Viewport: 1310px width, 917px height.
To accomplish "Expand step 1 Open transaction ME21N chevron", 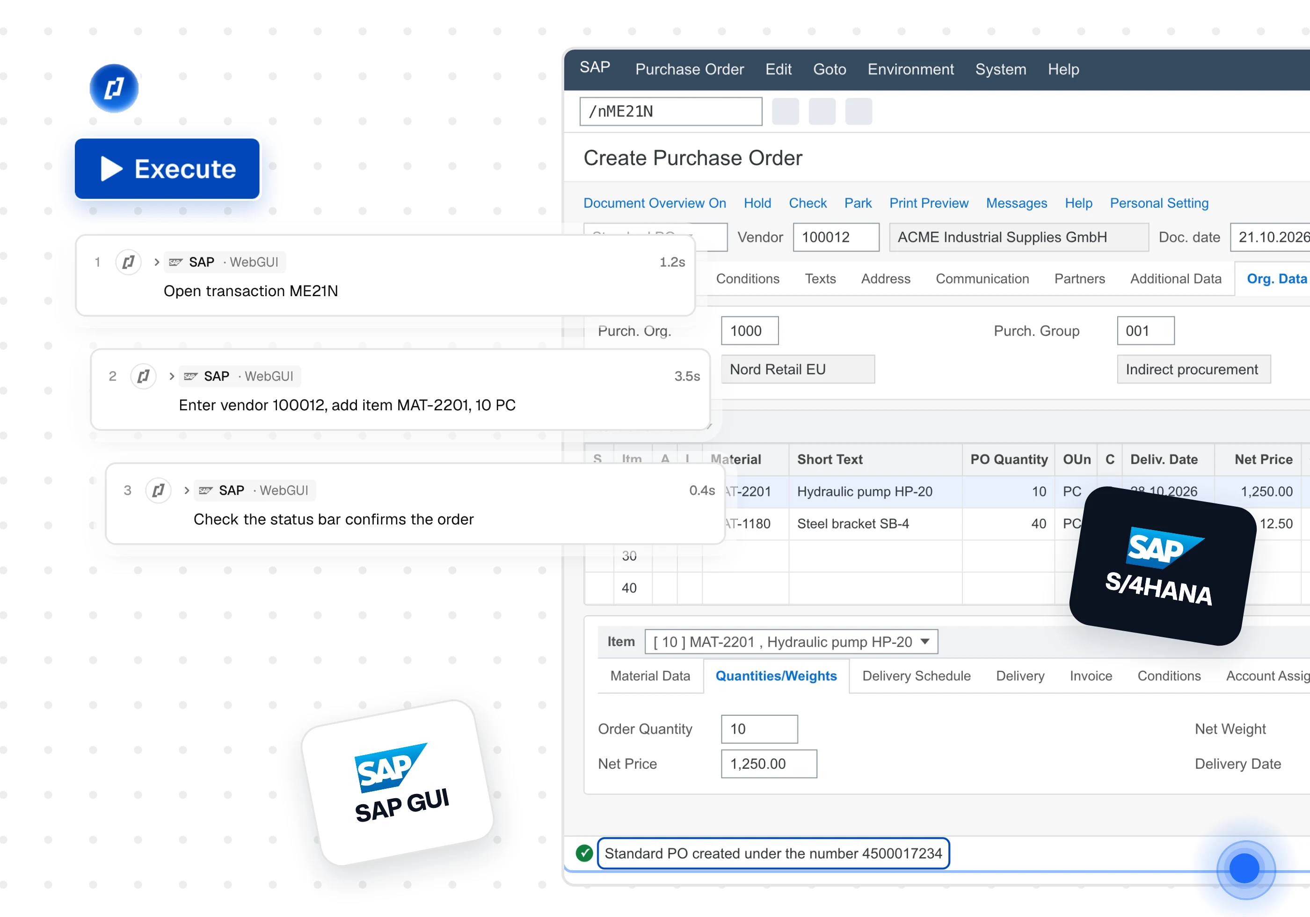I will (156, 262).
